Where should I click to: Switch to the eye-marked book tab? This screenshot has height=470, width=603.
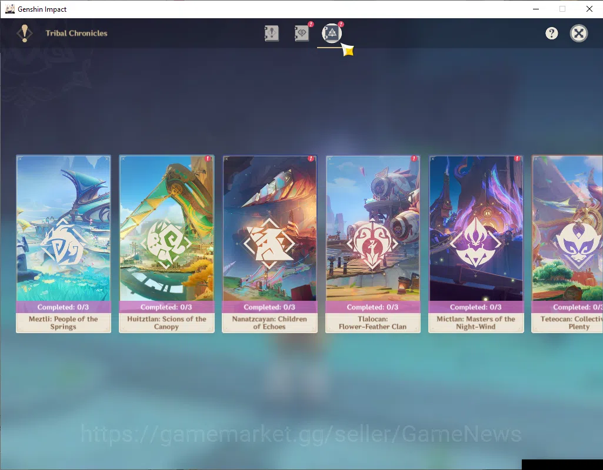pos(302,33)
